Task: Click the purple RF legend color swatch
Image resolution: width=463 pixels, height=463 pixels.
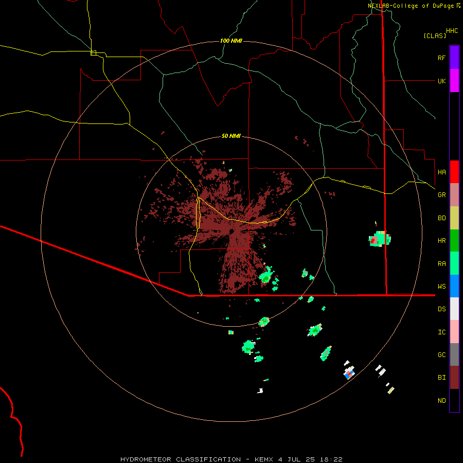Action: point(454,58)
